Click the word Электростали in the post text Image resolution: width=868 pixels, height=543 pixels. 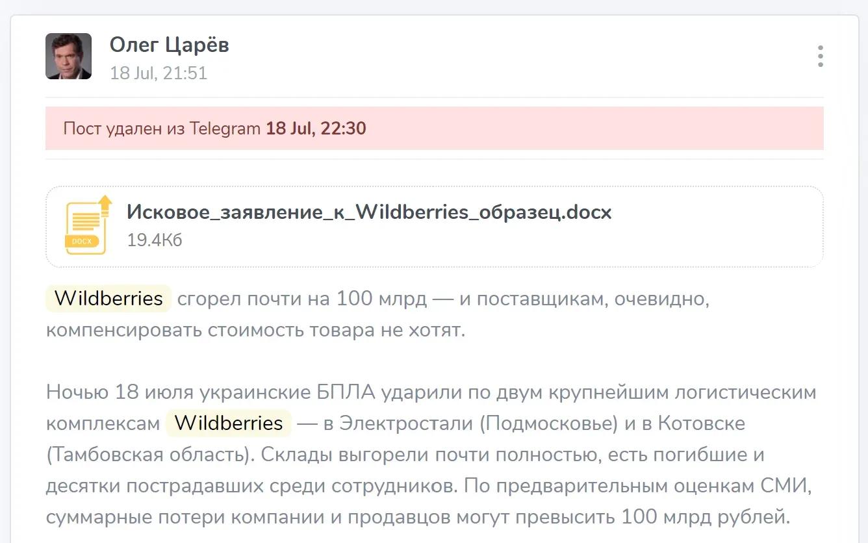[x=407, y=423]
